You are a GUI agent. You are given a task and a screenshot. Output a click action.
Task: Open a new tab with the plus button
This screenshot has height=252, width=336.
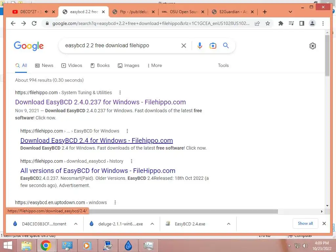pos(265,12)
